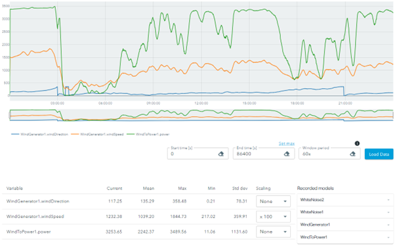Click inside the End time input field
Viewport: 397px width, 249px height.
pyautogui.click(x=259, y=154)
